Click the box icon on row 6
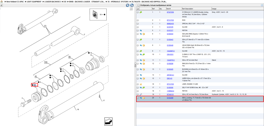 (144, 34)
